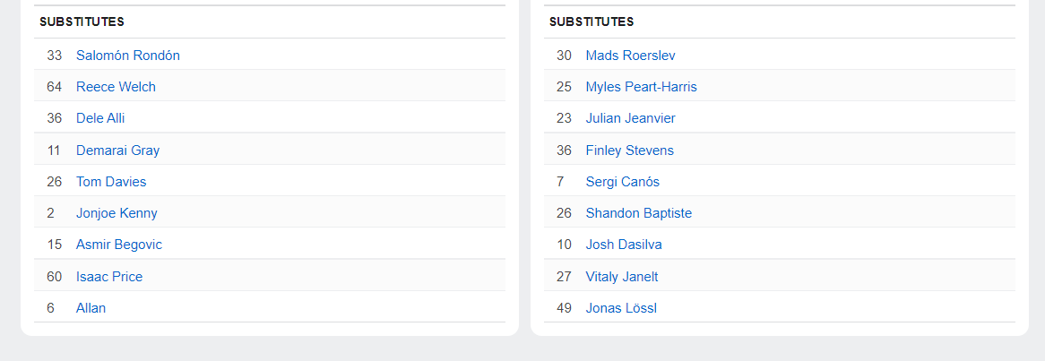
Task: Open Salomón Rondón's player page
Action: [x=127, y=56]
